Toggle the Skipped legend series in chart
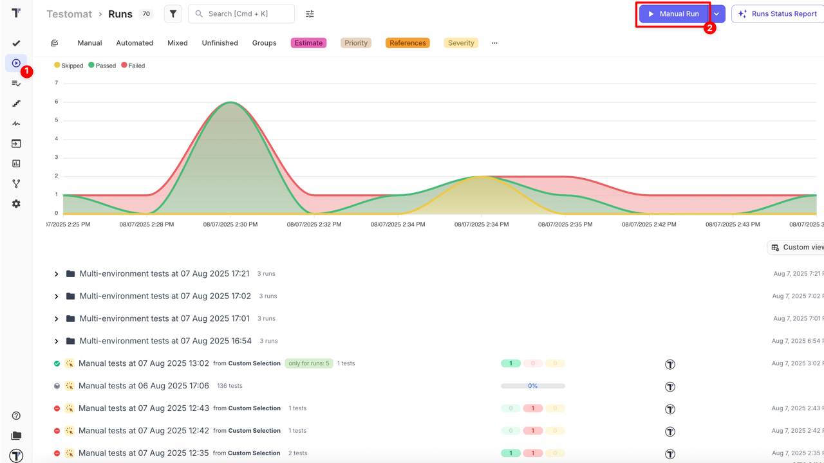824x463 pixels. [68, 66]
